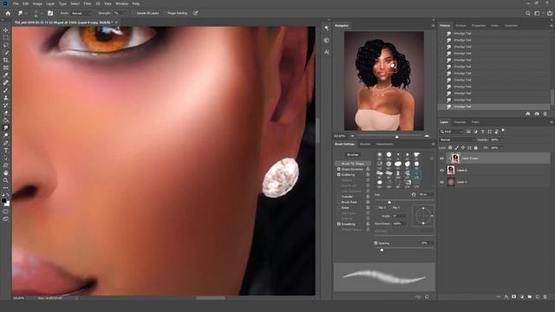
Task: Open the Layers panel flyout menu
Action: coord(552,122)
